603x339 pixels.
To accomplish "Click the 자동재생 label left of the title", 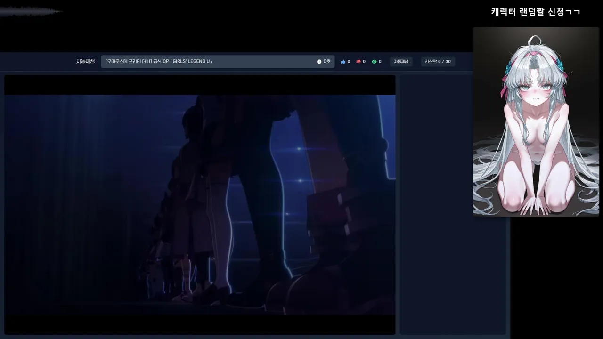I will pos(85,61).
